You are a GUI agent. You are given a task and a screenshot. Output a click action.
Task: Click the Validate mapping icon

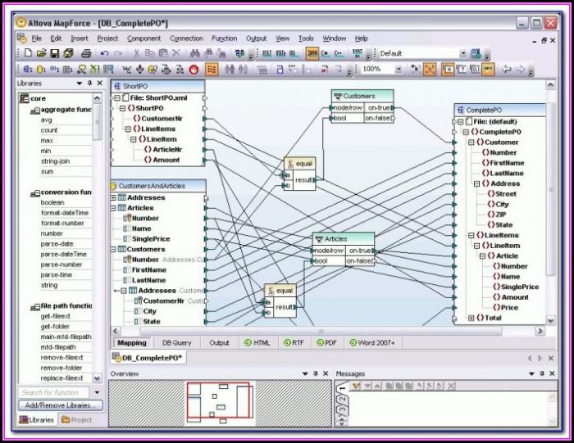(x=239, y=53)
